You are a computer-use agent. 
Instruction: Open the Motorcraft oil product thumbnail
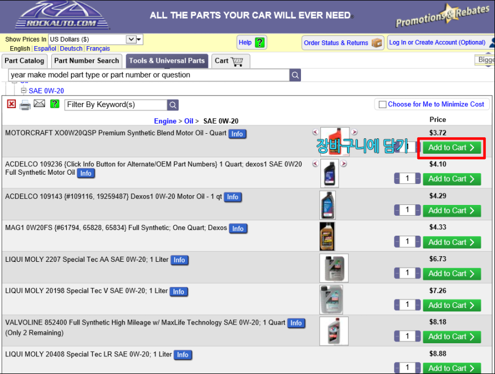coord(335,141)
